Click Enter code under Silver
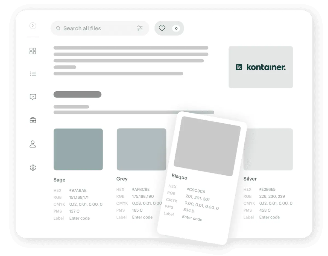The width and height of the screenshot is (328, 256). 270,217
